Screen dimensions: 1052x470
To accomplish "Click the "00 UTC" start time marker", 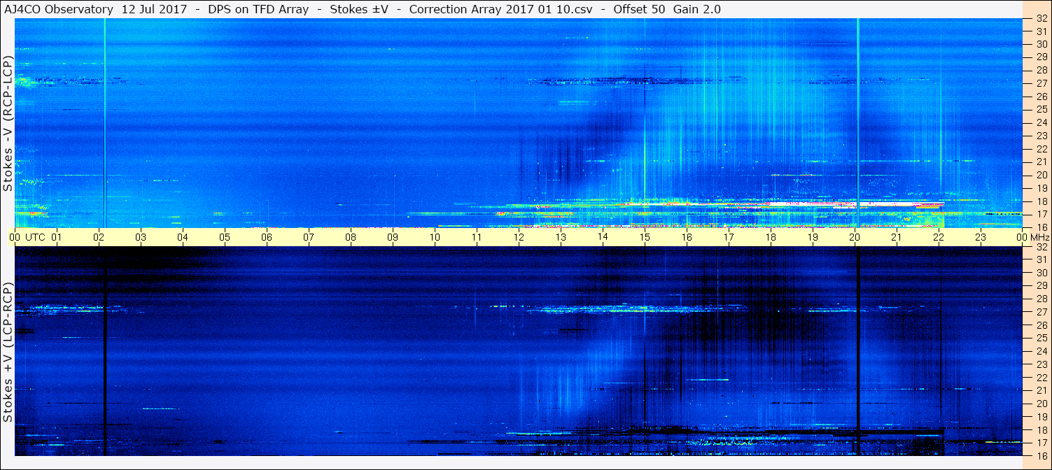I will click(x=27, y=237).
